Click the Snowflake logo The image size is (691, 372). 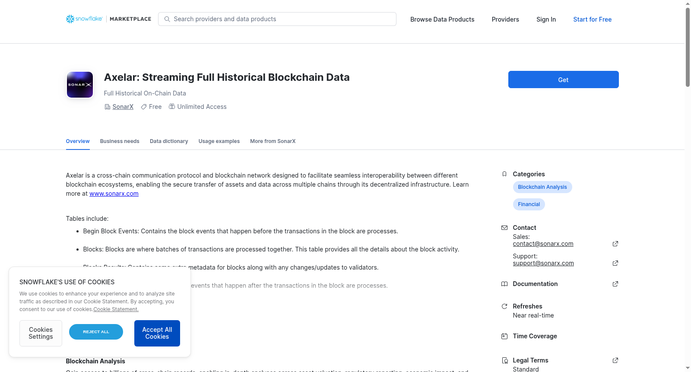click(x=84, y=19)
